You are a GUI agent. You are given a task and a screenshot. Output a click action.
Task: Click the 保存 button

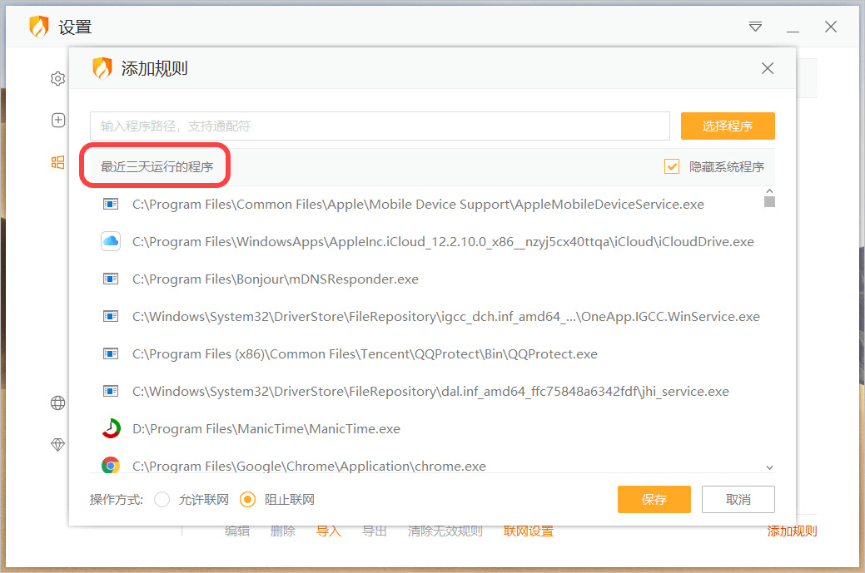click(x=654, y=499)
